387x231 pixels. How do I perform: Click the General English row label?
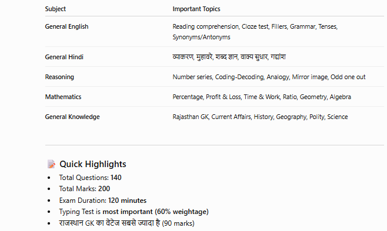coord(66,26)
